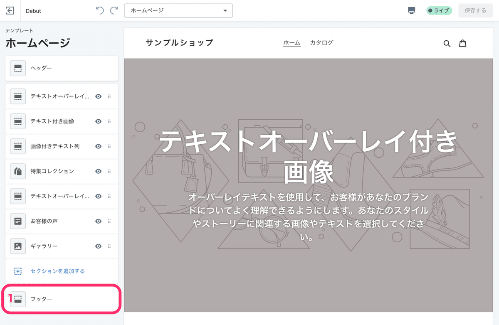Click the テキストオーバーレイ付き画像 hero heading
Viewport: 499px width, 325px height.
tap(308, 157)
